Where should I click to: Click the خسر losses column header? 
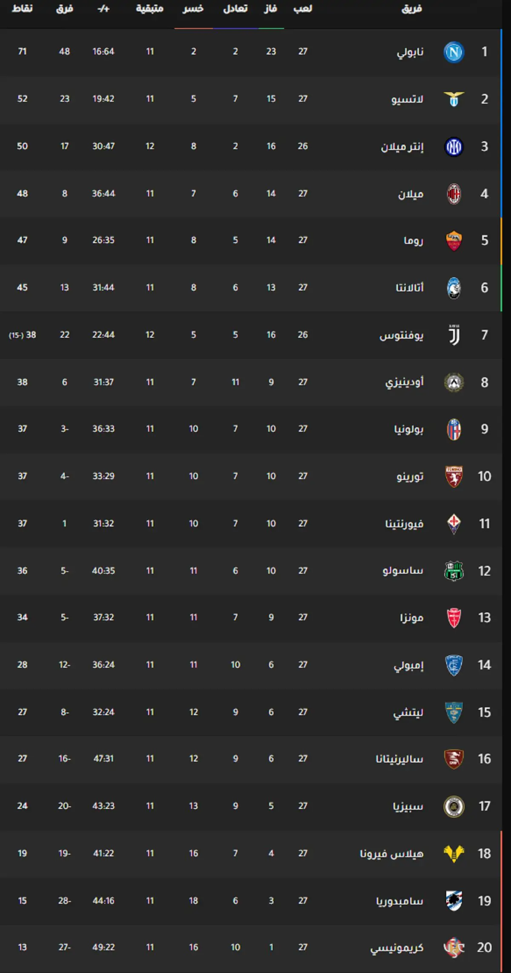point(193,9)
